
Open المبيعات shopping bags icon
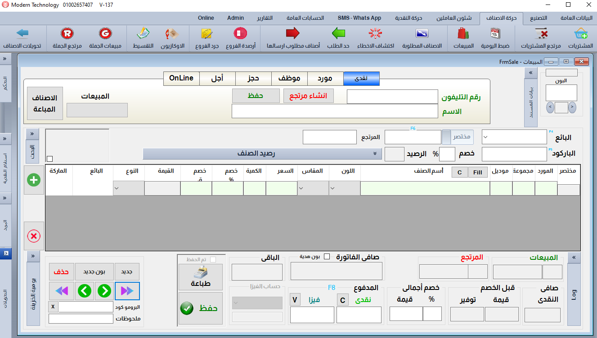pos(463,34)
